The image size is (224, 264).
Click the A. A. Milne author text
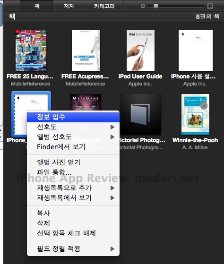[x=195, y=147]
